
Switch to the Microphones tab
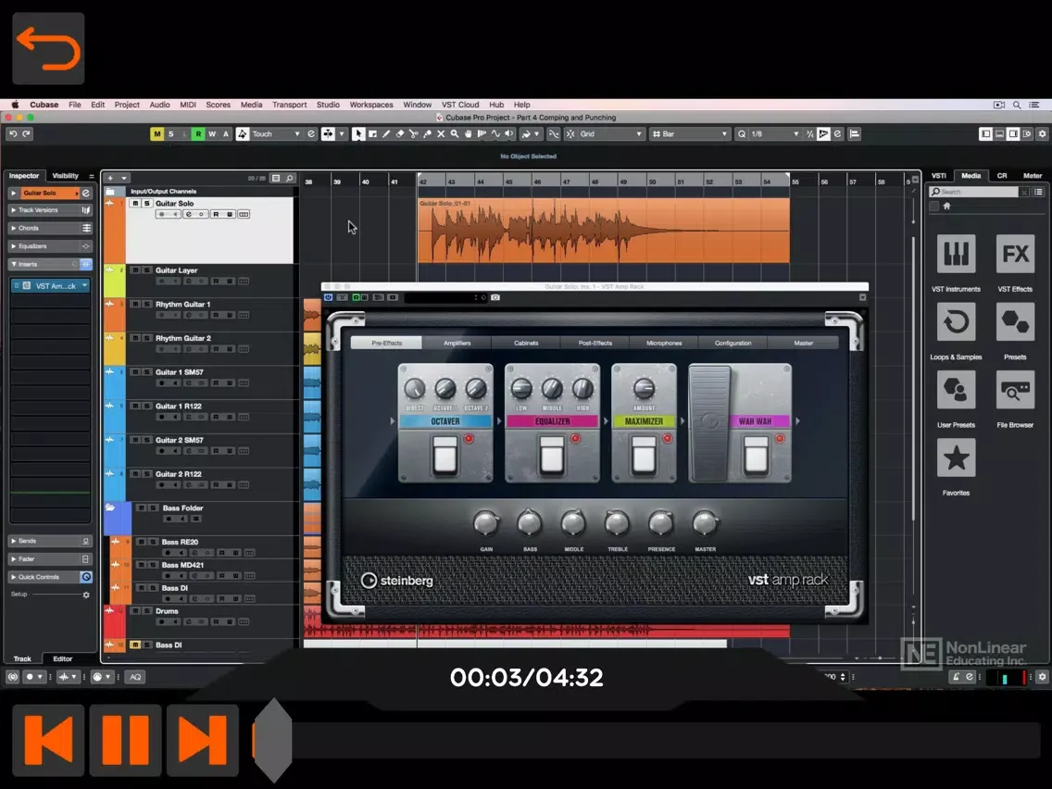pos(664,343)
